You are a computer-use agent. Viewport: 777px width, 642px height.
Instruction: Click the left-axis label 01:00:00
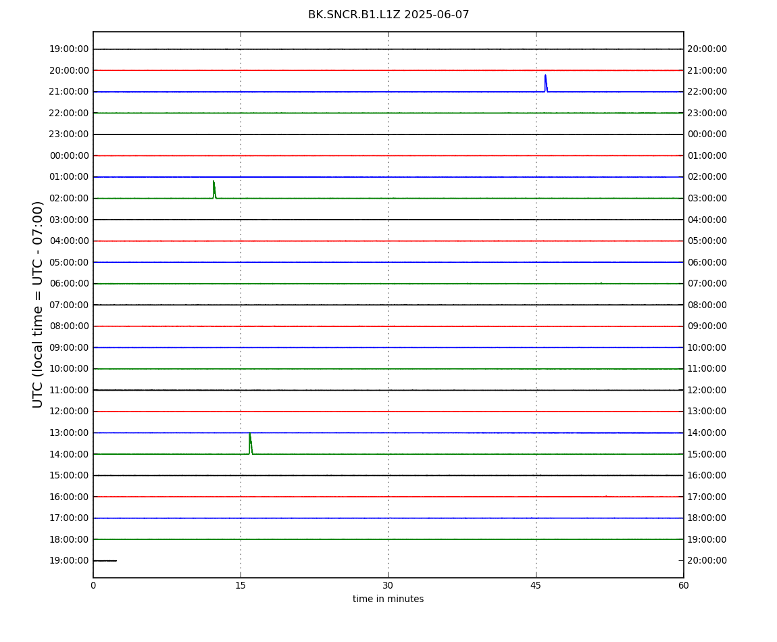click(70, 177)
